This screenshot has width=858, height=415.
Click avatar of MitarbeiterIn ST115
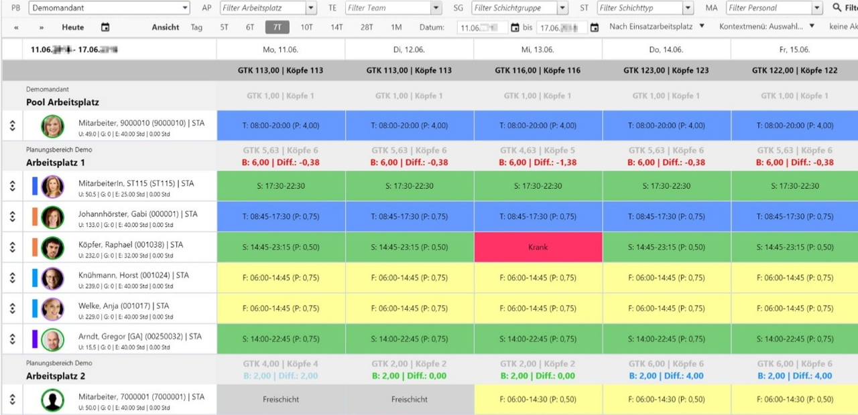[52, 186]
